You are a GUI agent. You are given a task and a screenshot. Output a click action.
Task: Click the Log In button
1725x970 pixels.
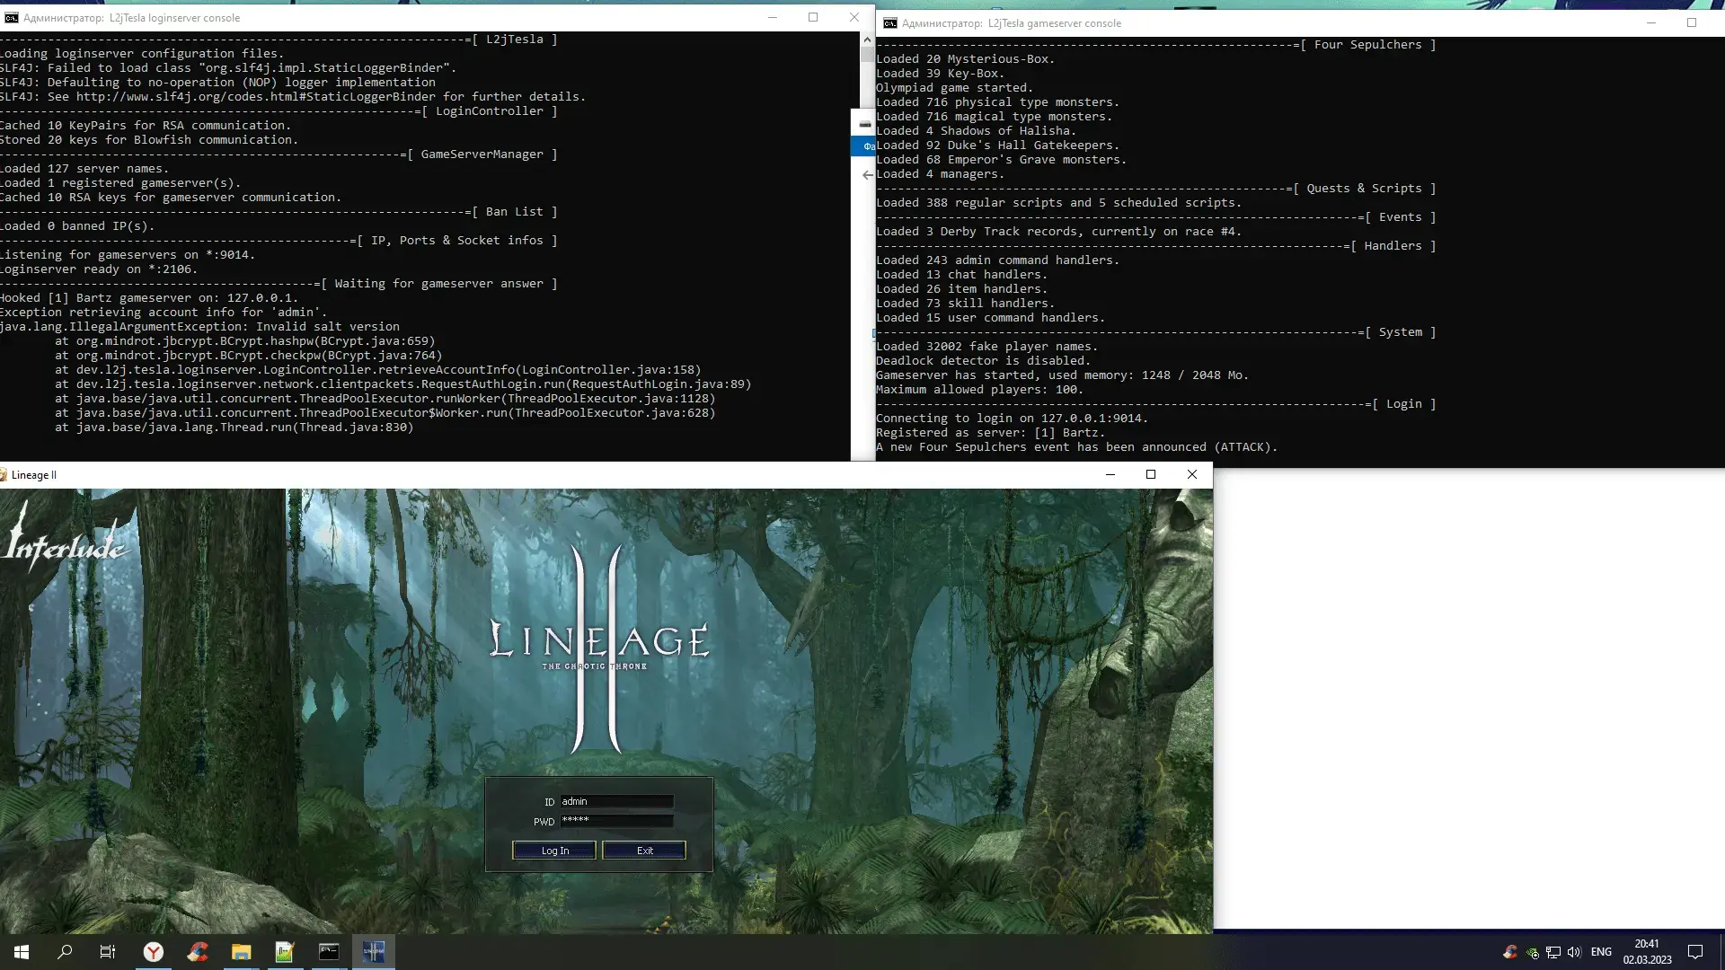click(x=554, y=851)
